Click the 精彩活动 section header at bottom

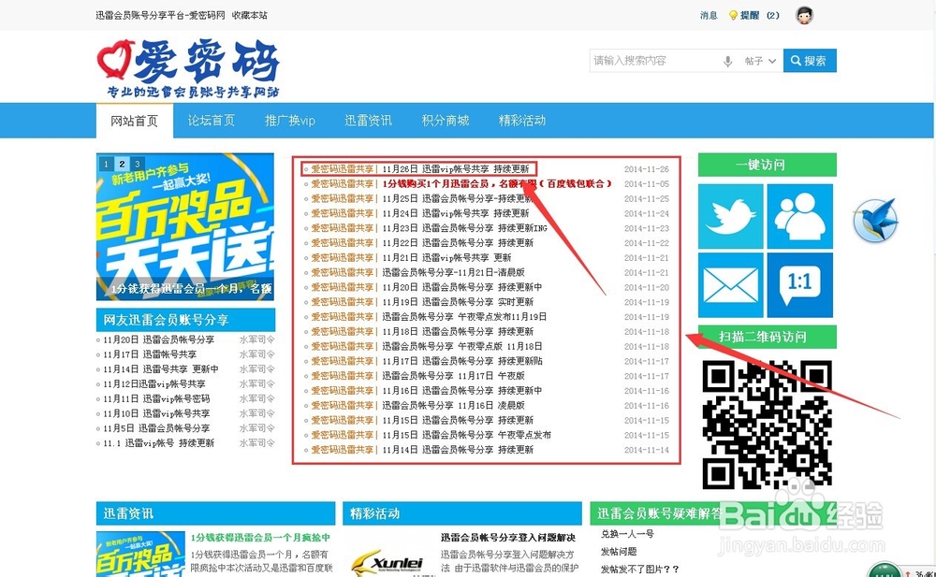(x=462, y=513)
